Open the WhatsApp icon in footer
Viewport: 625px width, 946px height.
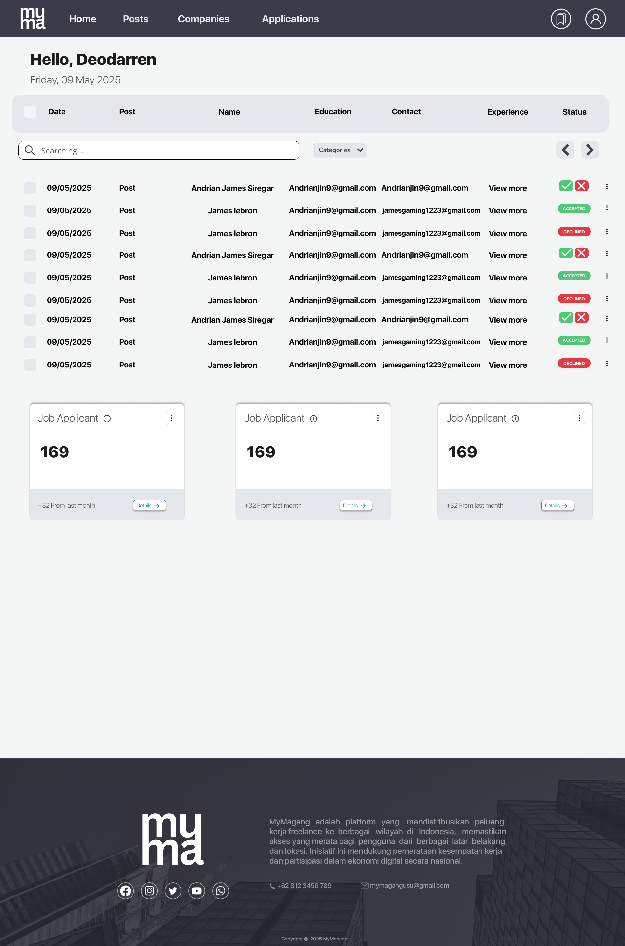point(220,891)
